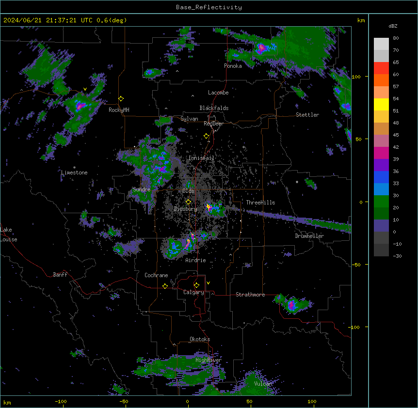Click the storm cell northwest of Airdrie

179,246
